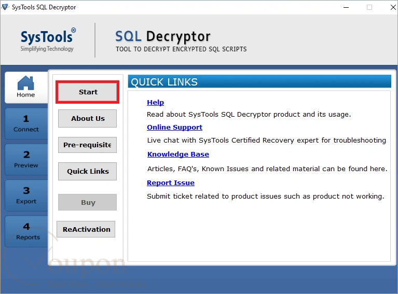This screenshot has height=294, width=398.
Task: Minimize the SQL Decryptor window
Action: [346, 7]
